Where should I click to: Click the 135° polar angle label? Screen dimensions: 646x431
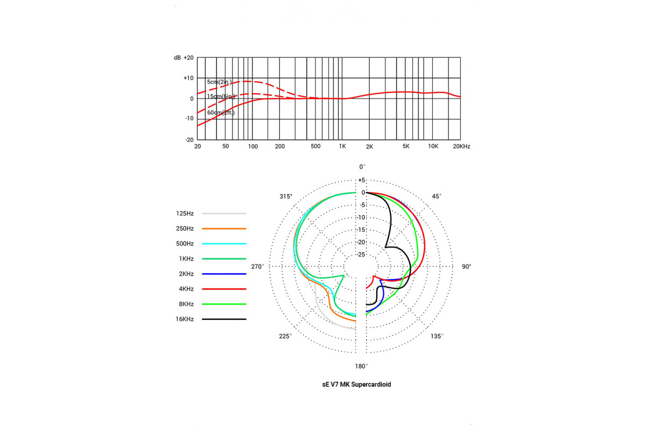pyautogui.click(x=437, y=336)
